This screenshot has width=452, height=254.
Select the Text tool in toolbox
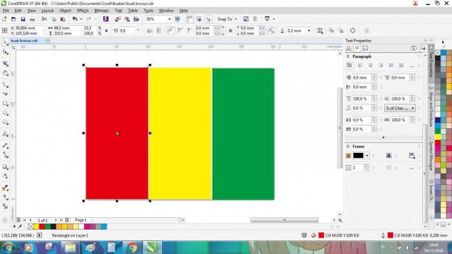5,133
